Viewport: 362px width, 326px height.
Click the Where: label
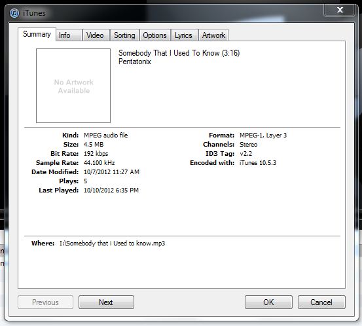coord(43,244)
